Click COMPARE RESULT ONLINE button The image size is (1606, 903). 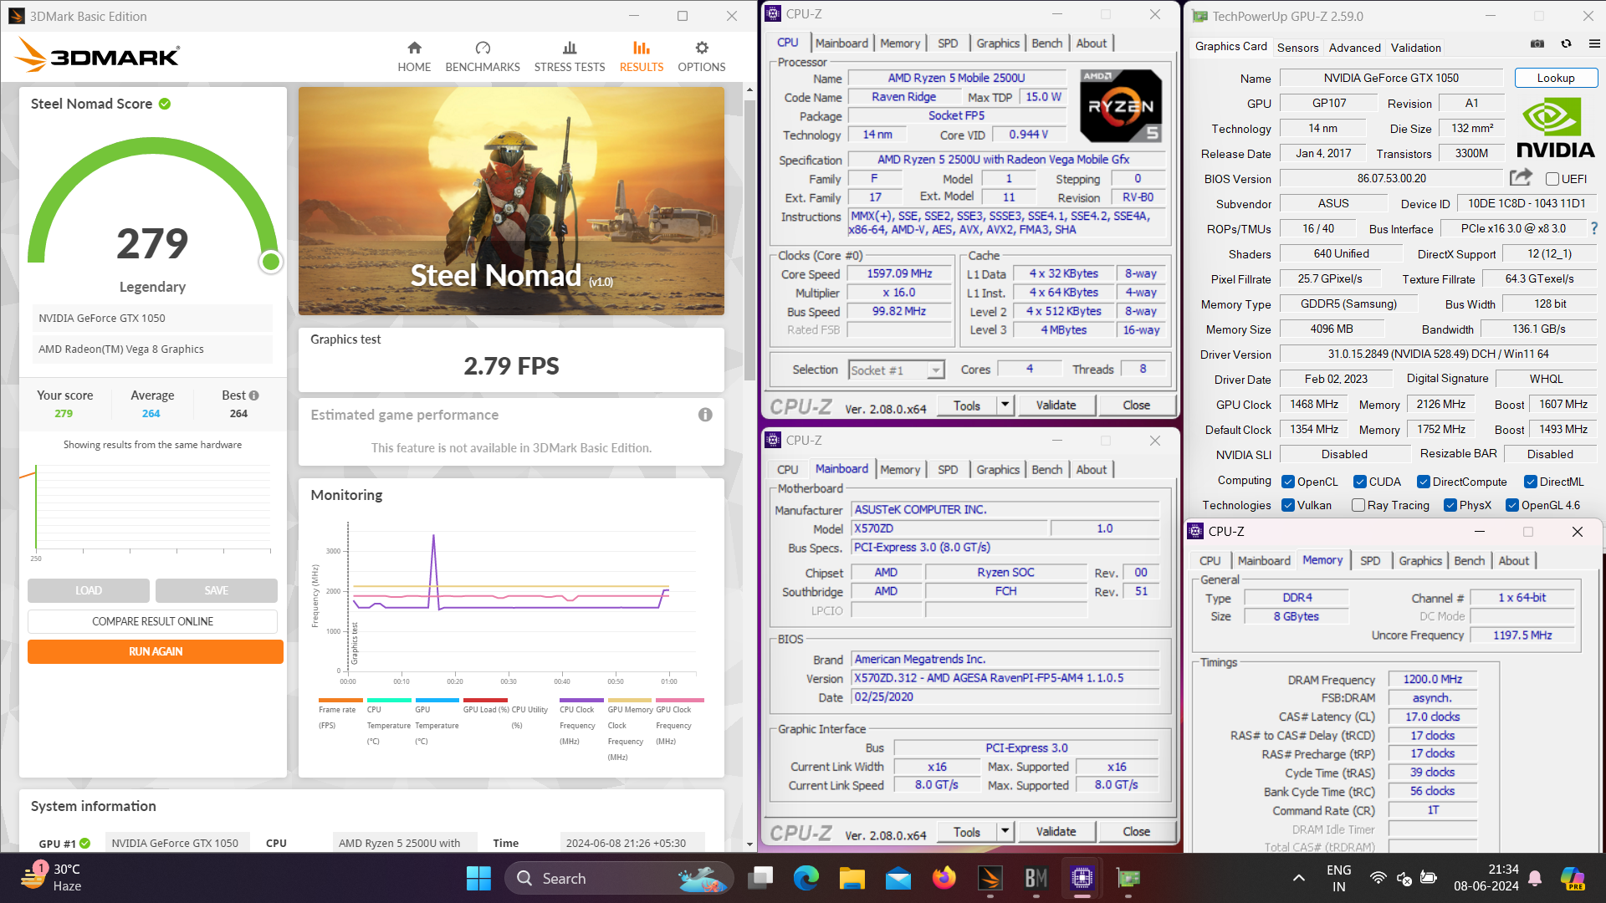152,621
